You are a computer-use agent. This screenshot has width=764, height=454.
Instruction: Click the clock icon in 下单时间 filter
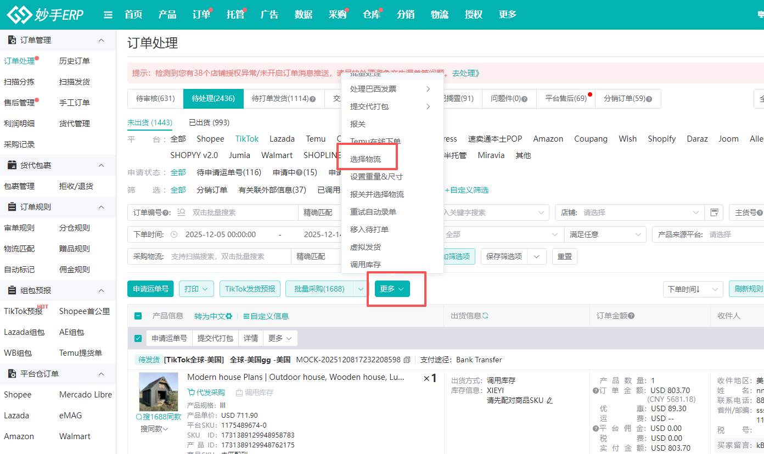click(173, 234)
